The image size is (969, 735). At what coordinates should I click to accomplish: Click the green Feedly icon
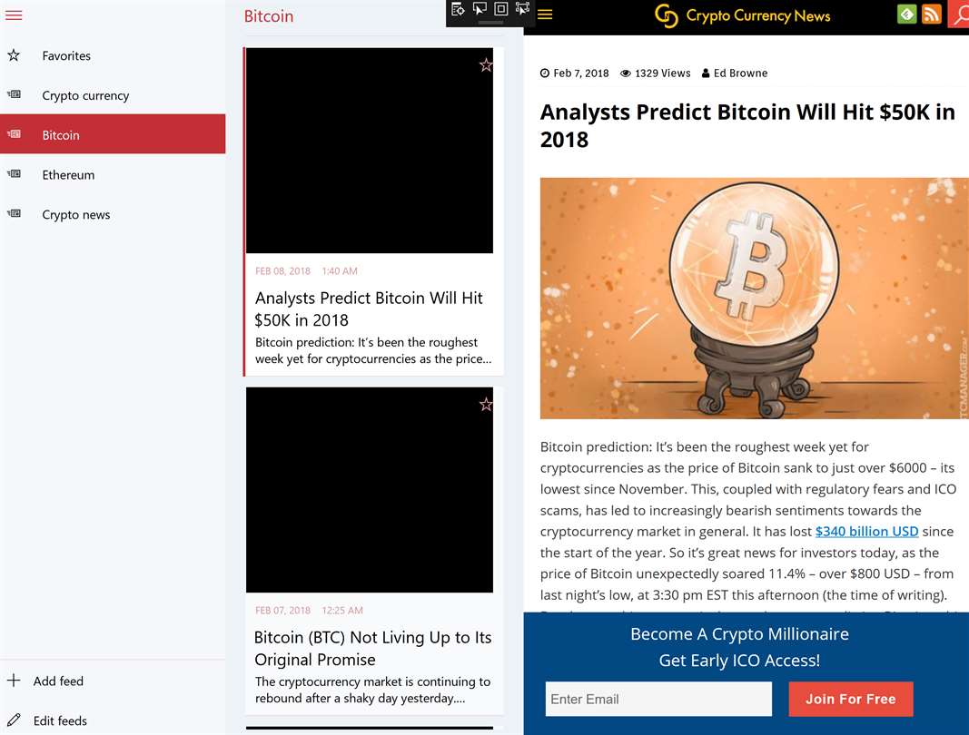[906, 15]
